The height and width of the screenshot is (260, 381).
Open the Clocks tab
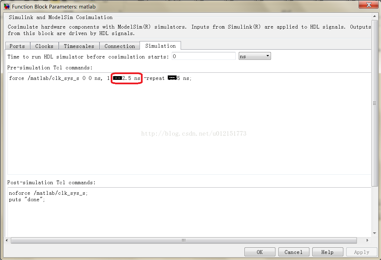44,46
